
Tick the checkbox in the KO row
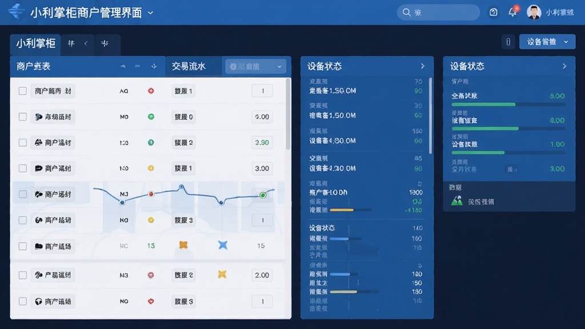[x=23, y=220]
